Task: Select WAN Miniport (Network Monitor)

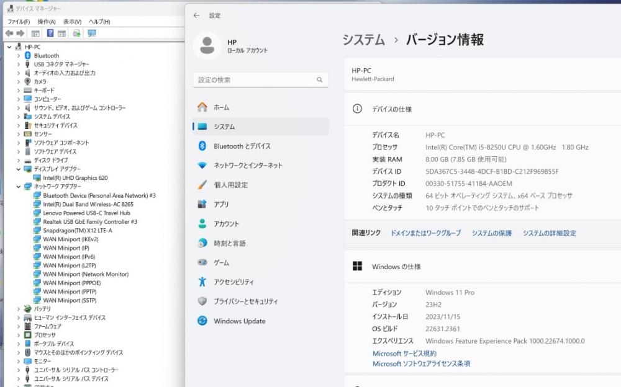Action: [x=86, y=274]
